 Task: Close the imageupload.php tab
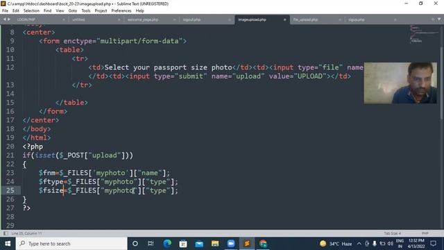284,20
